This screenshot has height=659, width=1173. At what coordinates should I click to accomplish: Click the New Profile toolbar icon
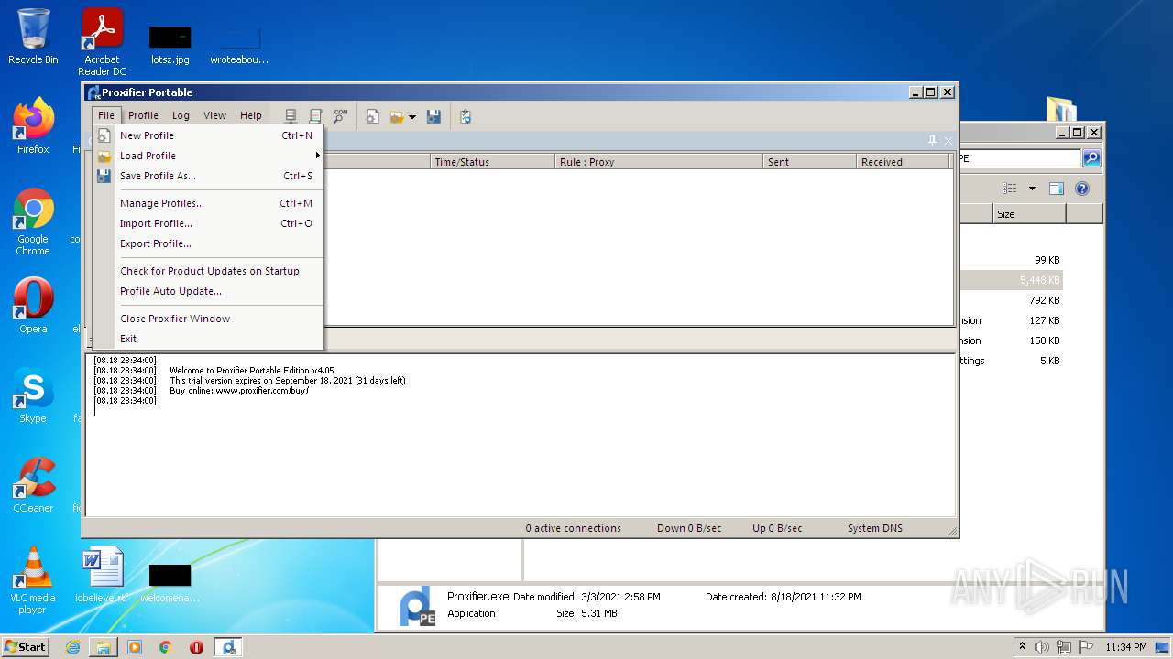pyautogui.click(x=373, y=116)
